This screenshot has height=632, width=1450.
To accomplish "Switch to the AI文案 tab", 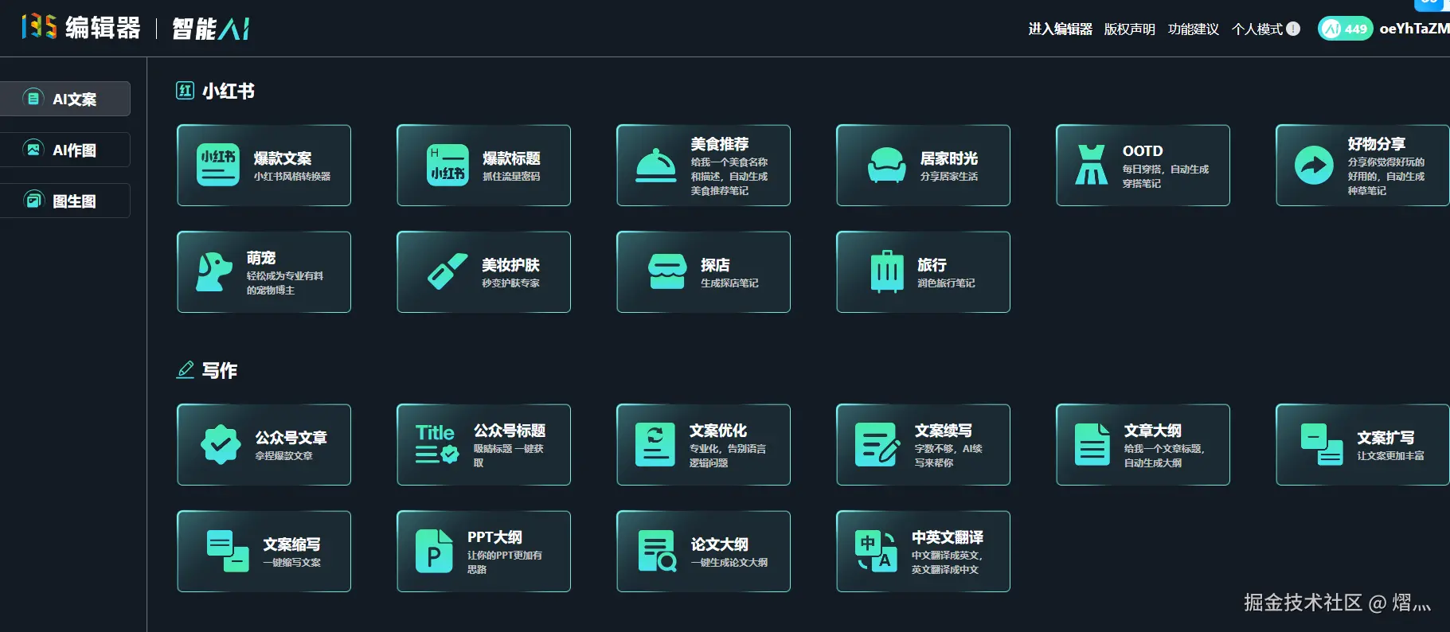I will tap(64, 99).
